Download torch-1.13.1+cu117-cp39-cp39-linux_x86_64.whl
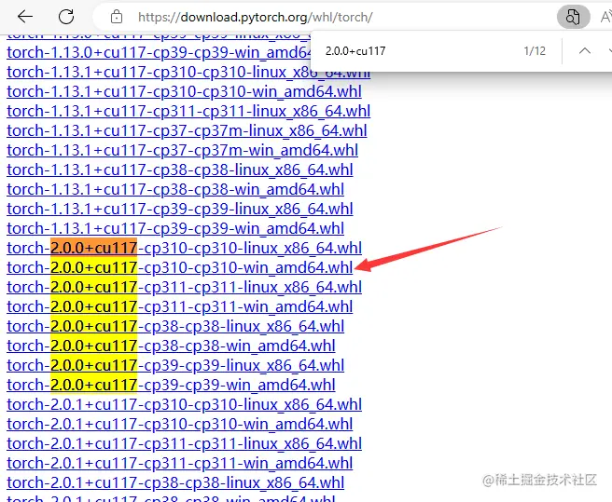The height and width of the screenshot is (502, 612). click(x=180, y=209)
